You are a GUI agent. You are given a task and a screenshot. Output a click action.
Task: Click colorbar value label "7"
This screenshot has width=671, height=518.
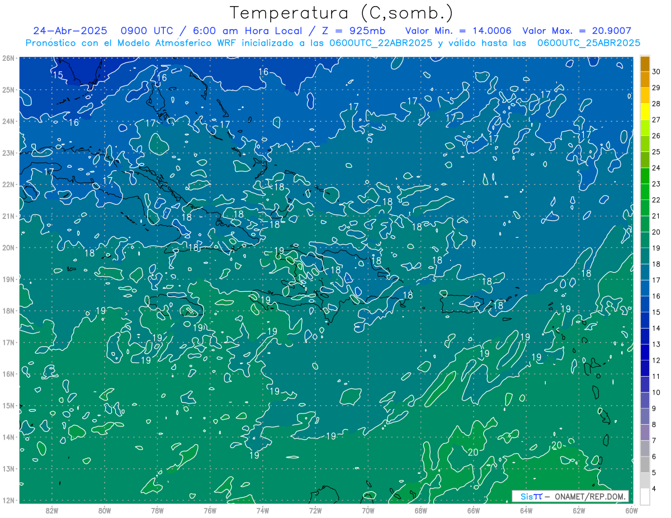coord(654,441)
